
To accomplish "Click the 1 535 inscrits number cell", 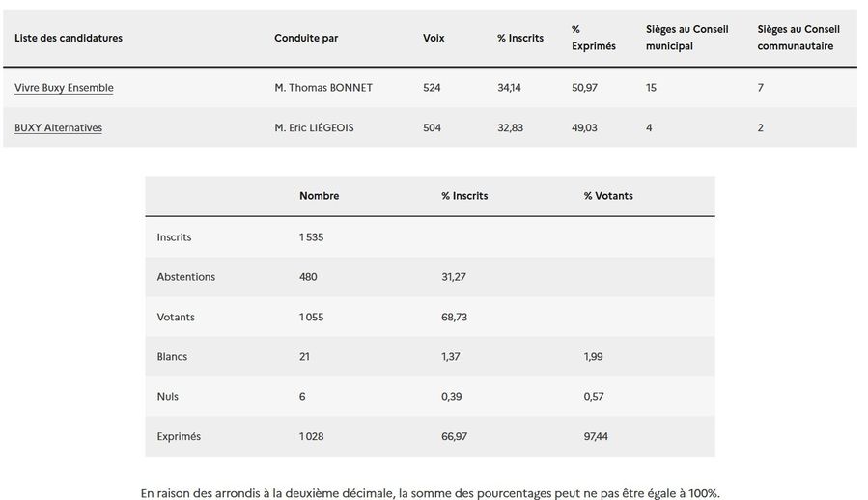I will 311,237.
